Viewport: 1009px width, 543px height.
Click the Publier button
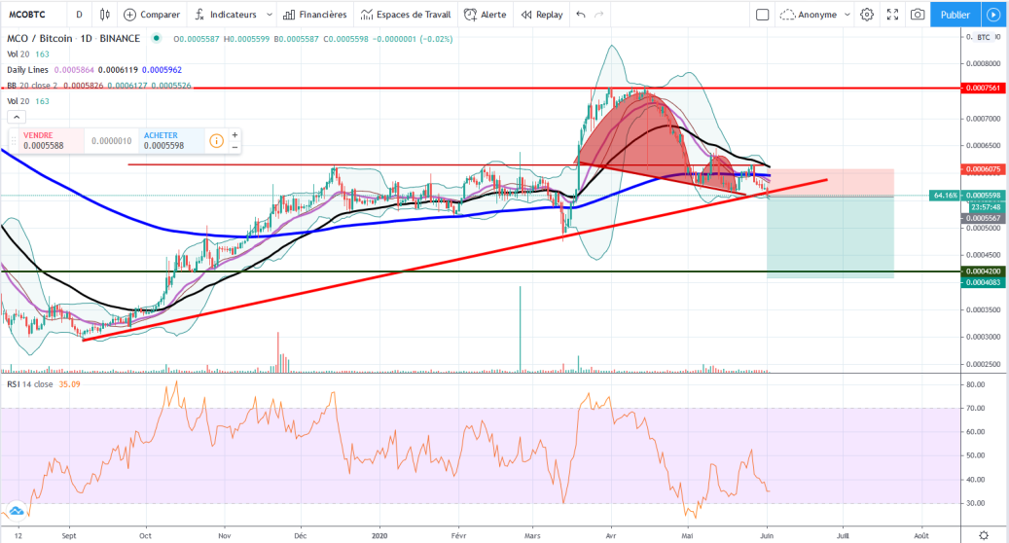(x=955, y=15)
